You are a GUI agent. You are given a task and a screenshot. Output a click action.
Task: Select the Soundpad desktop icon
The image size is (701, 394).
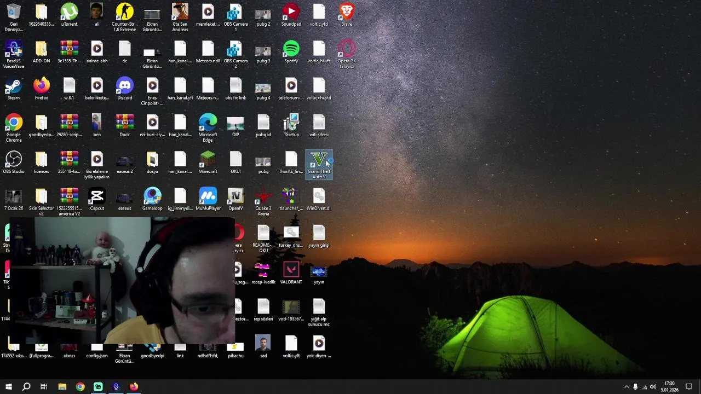pyautogui.click(x=291, y=15)
